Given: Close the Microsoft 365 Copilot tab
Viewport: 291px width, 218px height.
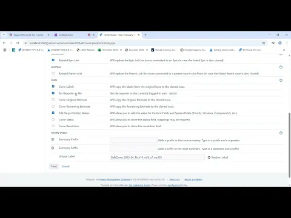Looking at the screenshot, I should [48, 35].
